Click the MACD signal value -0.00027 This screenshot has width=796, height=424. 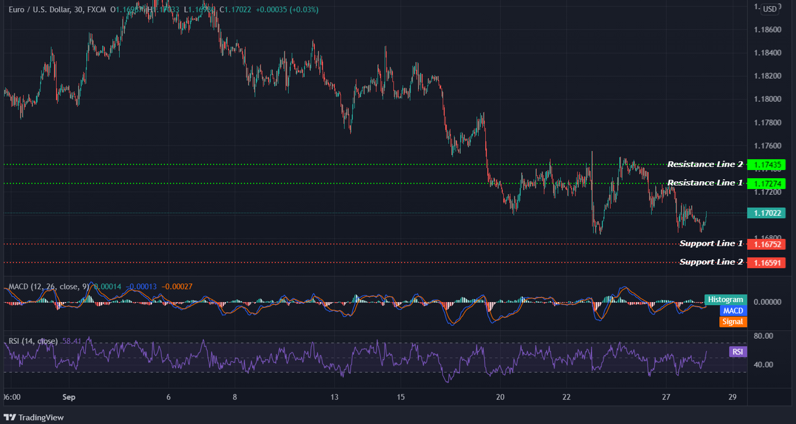click(x=177, y=287)
